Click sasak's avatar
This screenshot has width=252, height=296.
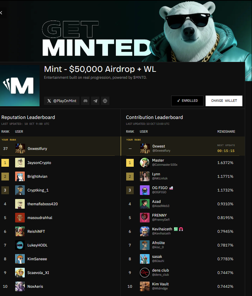coord(144,259)
